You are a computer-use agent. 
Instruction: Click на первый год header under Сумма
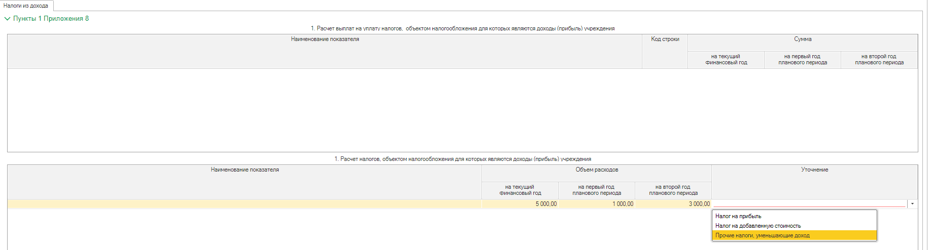(x=803, y=60)
